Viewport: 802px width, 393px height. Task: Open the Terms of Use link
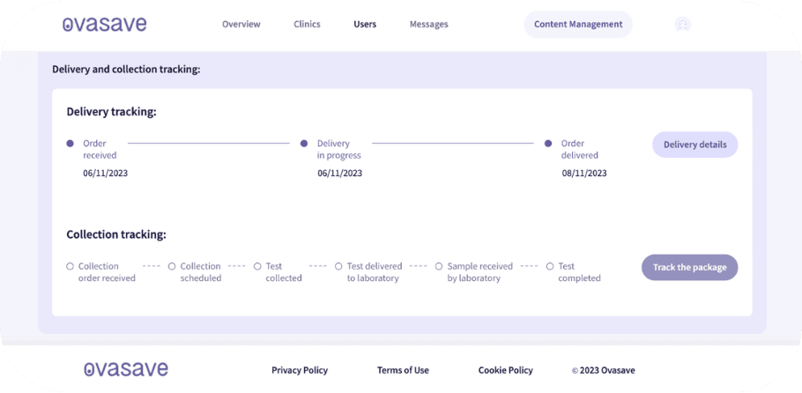pyautogui.click(x=403, y=370)
